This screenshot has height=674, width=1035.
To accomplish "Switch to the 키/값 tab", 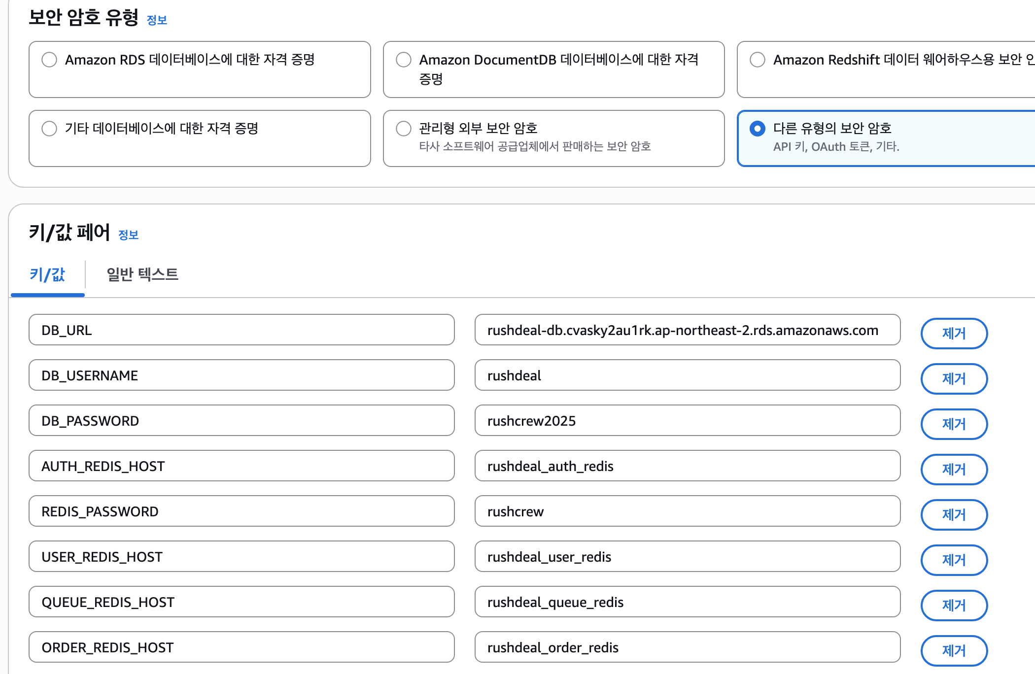I will coord(47,274).
